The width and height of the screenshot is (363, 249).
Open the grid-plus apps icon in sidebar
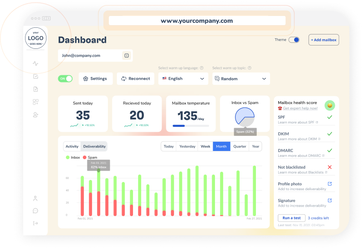click(x=36, y=102)
